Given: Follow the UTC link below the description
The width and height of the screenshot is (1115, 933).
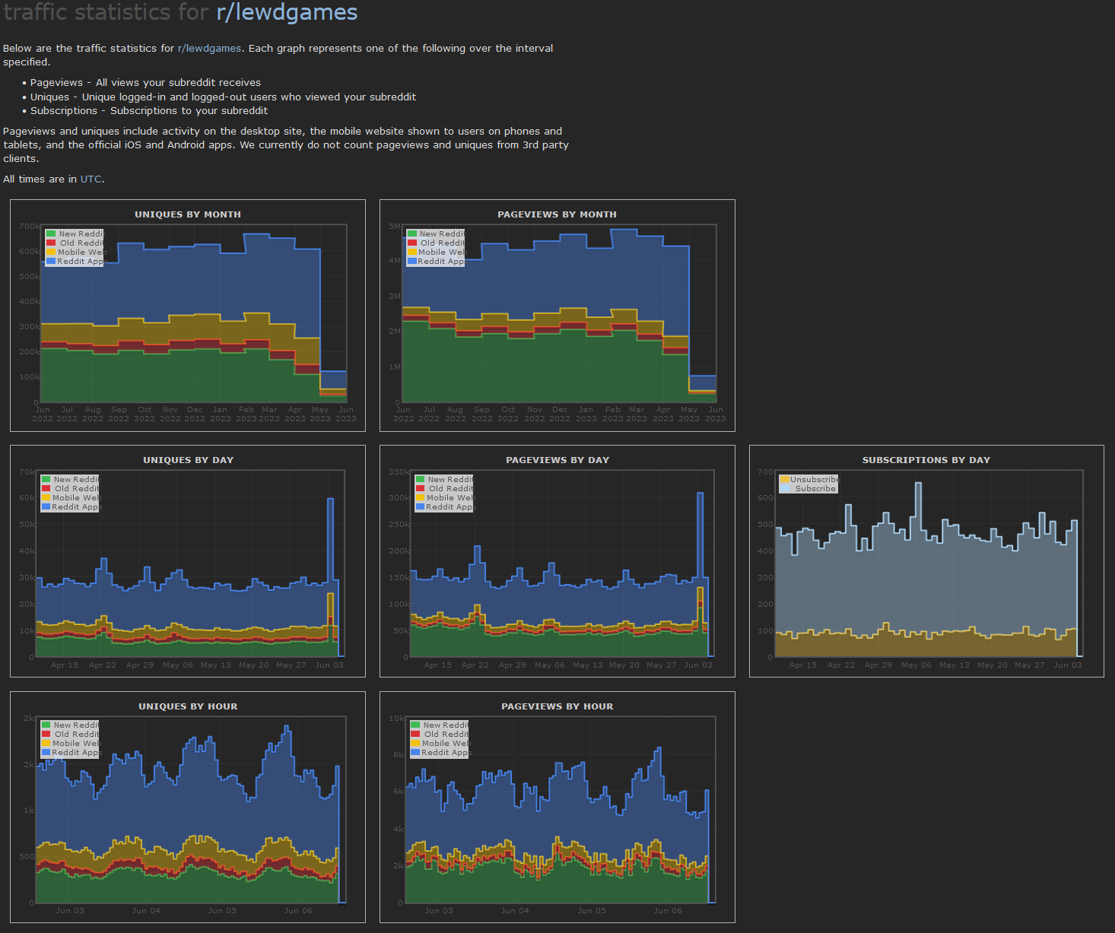Looking at the screenshot, I should (91, 179).
